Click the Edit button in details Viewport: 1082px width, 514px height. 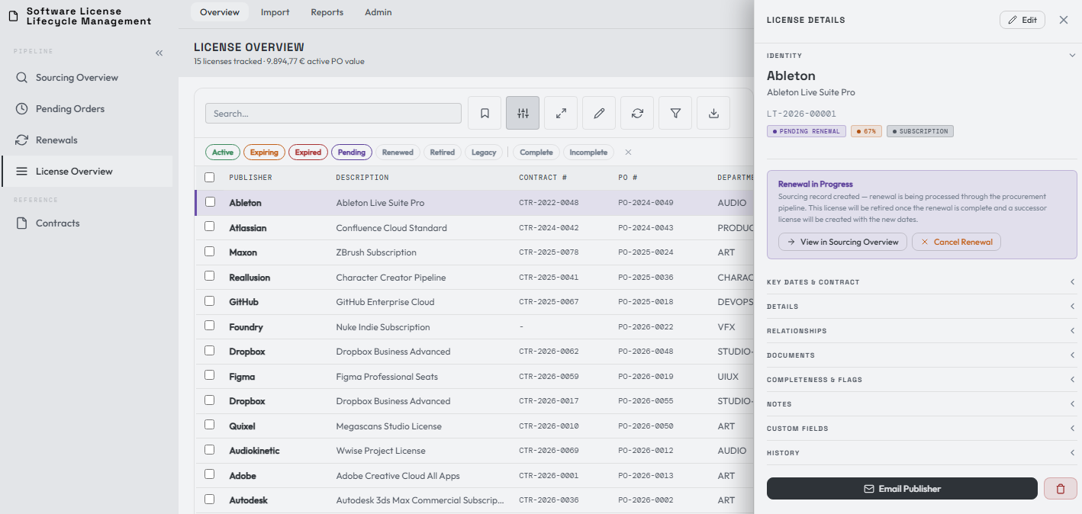click(x=1022, y=20)
